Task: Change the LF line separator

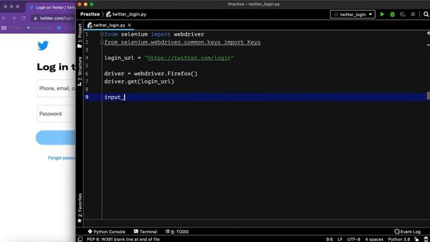Action: pos(340,239)
